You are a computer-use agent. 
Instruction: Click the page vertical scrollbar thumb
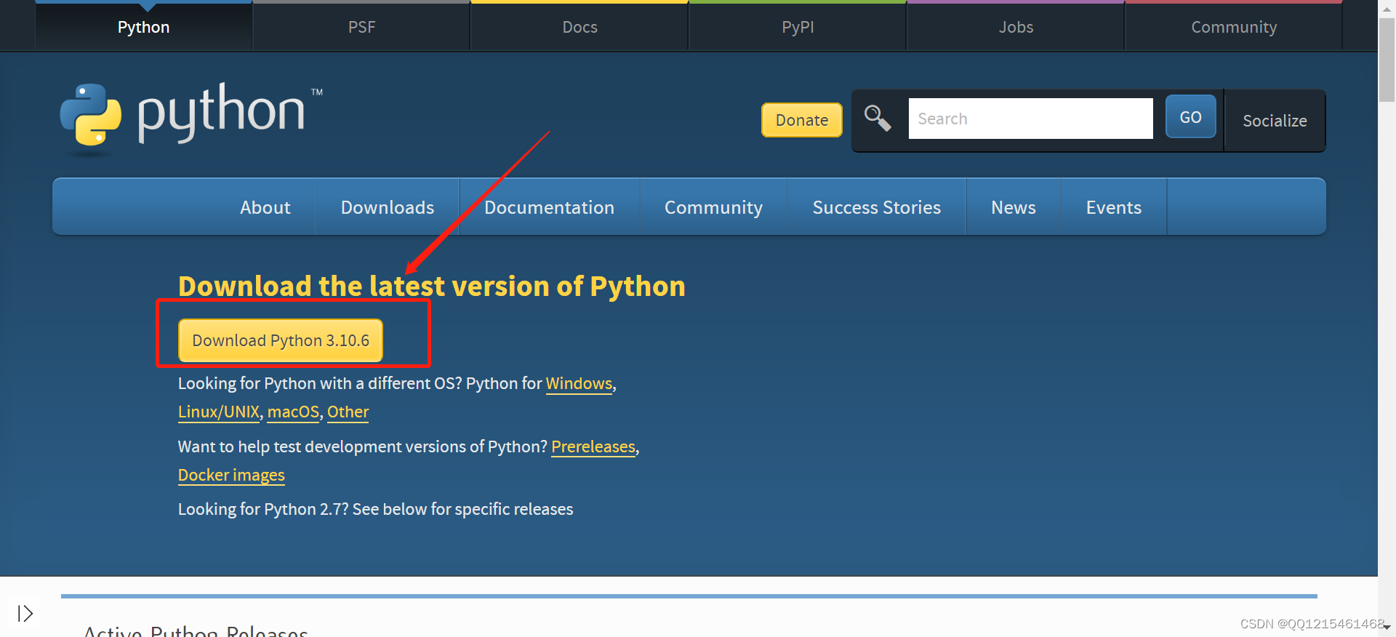tap(1387, 60)
